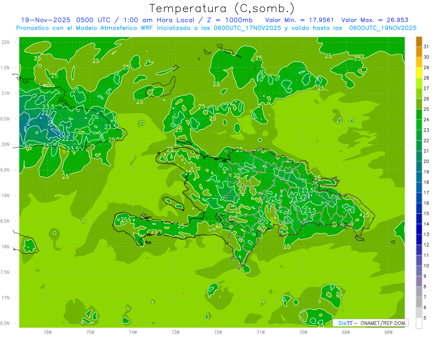436x337 pixels.
Task: Select the topmost color bar segment above 31
Action: (x=419, y=41)
